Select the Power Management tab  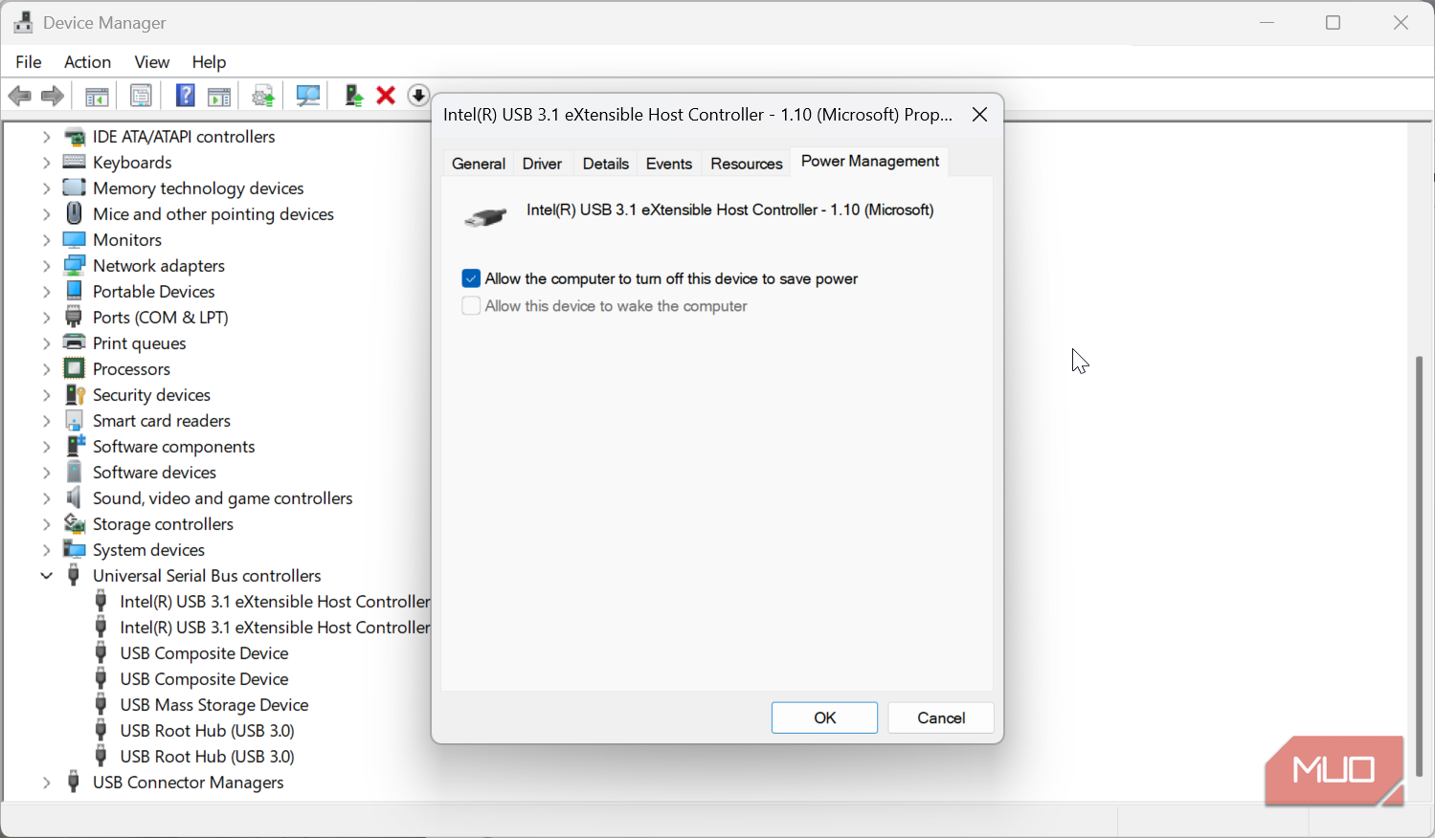pos(870,161)
